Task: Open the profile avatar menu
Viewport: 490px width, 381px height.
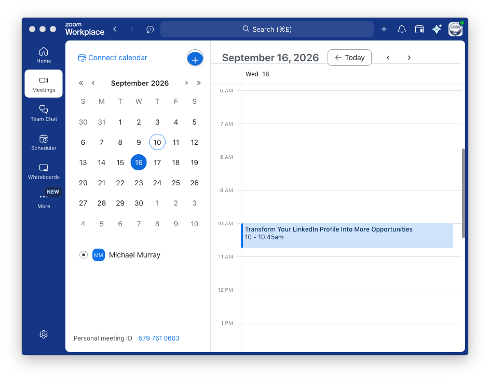Action: [x=455, y=29]
